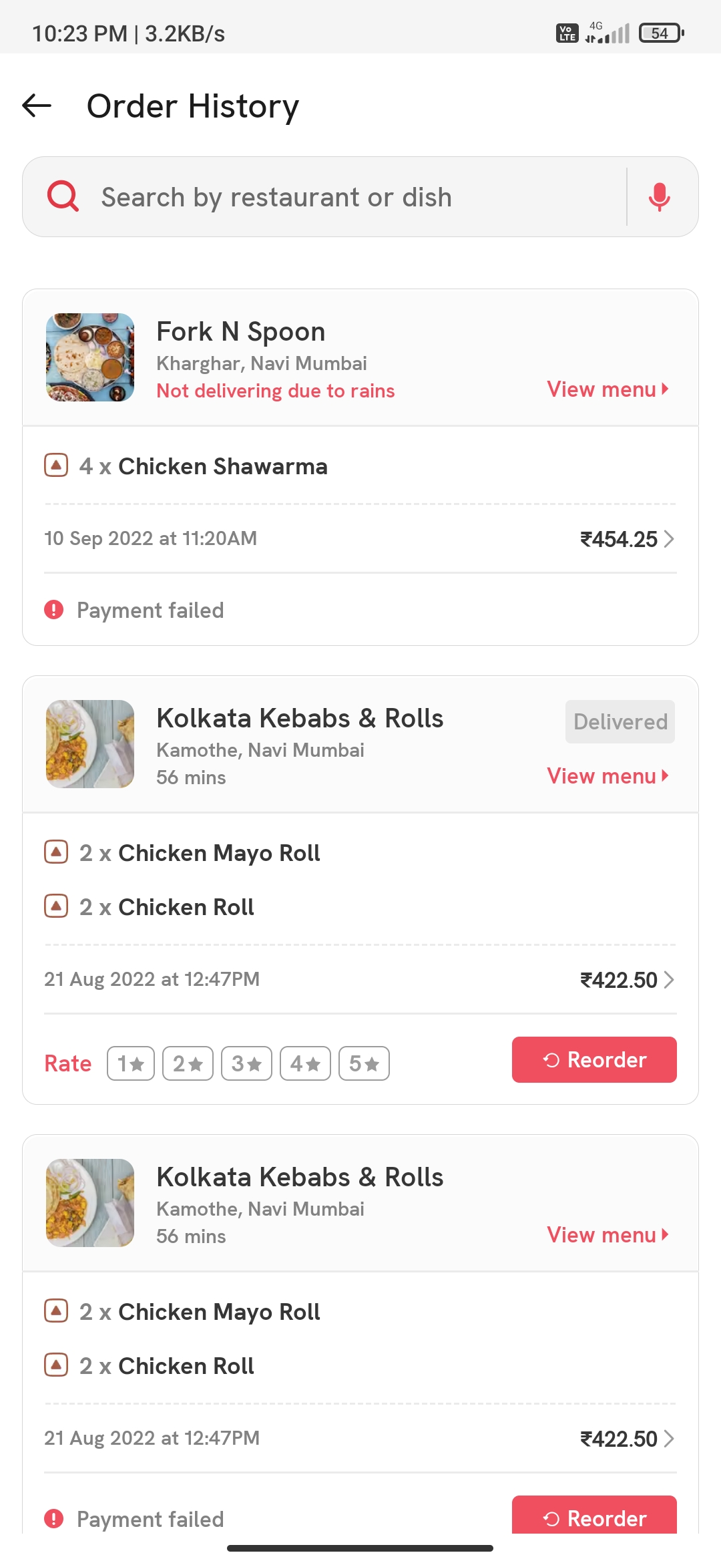Image resolution: width=721 pixels, height=1563 pixels.
Task: Rate the order 5 stars
Action: point(364,1063)
